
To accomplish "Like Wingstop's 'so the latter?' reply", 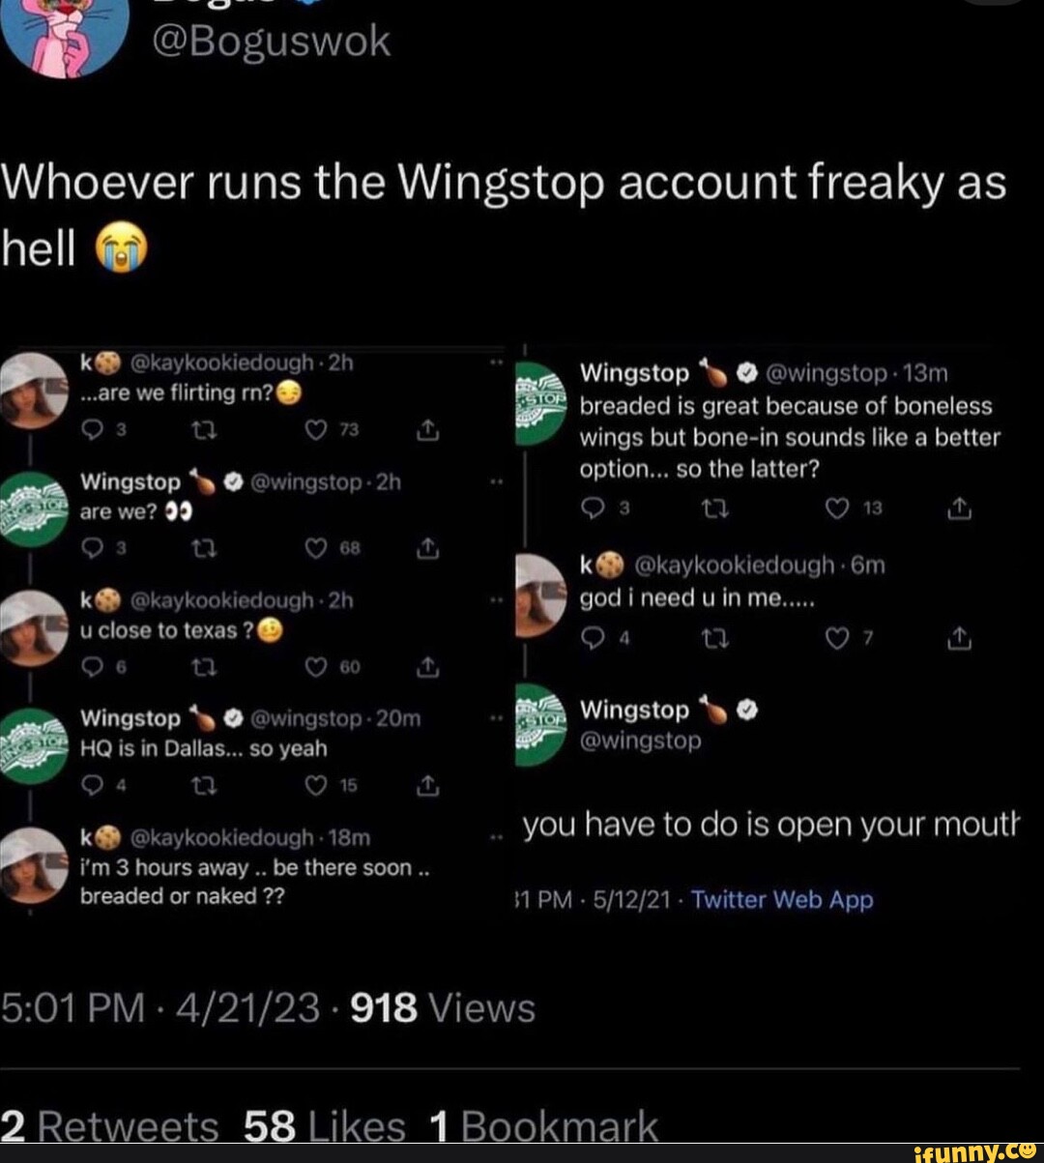I will [840, 509].
